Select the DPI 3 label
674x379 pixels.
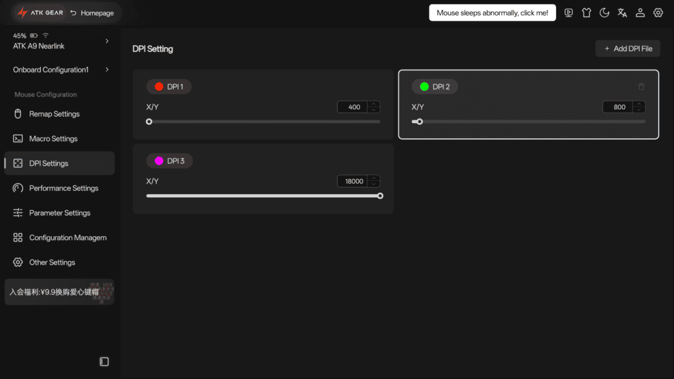click(176, 161)
